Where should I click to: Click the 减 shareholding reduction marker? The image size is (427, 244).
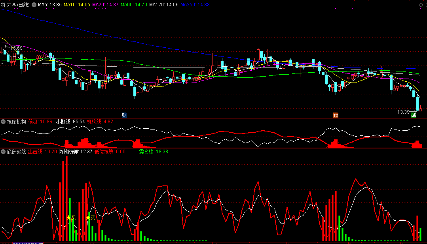(414, 115)
